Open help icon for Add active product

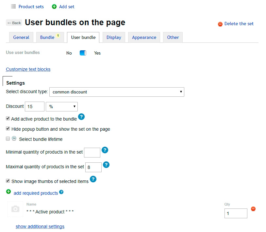tap(81, 117)
